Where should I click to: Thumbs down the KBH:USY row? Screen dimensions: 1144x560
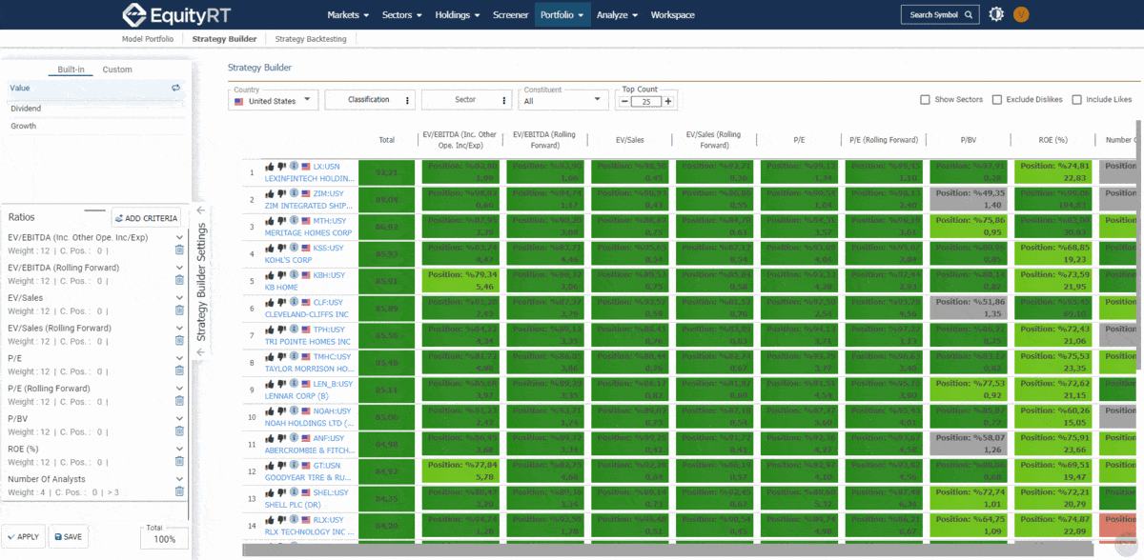tap(282, 275)
